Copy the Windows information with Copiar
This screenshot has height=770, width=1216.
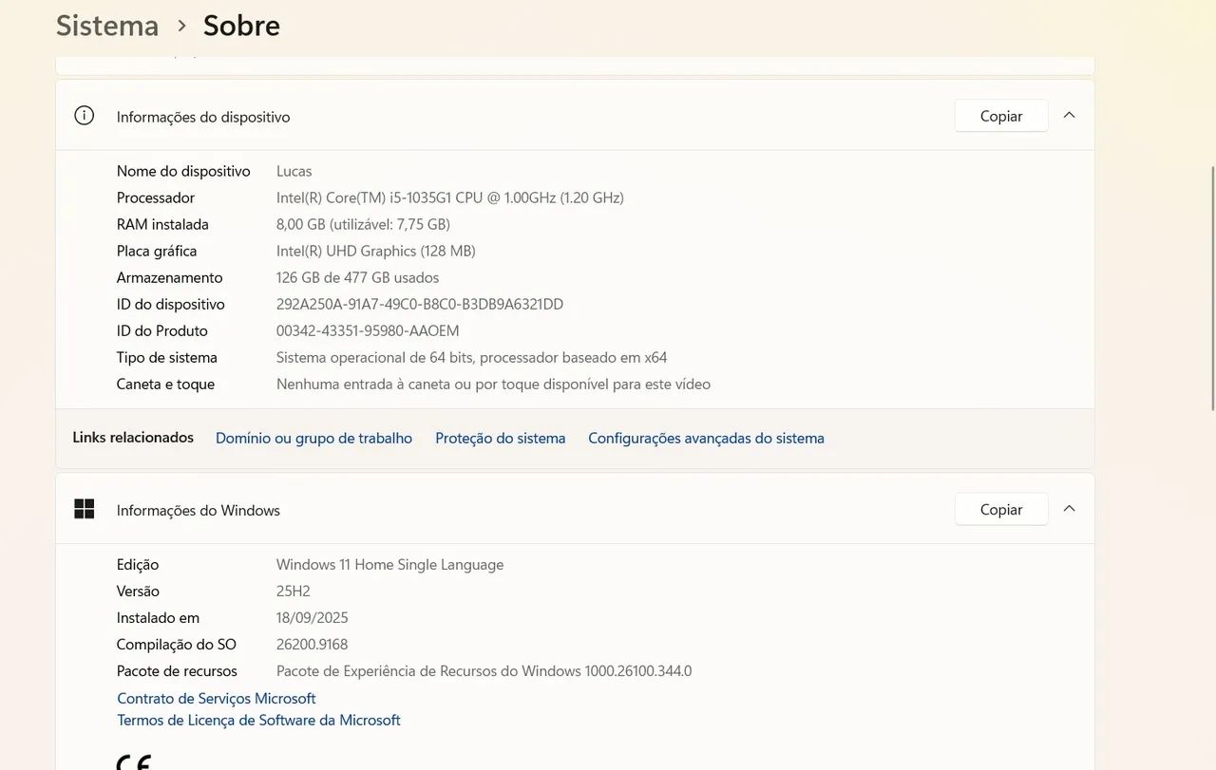click(x=1001, y=510)
